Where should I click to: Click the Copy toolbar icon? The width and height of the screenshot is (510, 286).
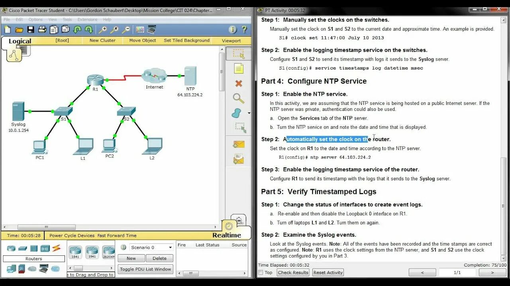[54, 29]
